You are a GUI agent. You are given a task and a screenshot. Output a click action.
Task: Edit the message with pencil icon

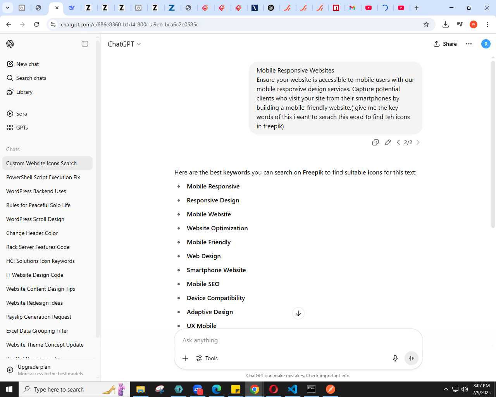(388, 142)
